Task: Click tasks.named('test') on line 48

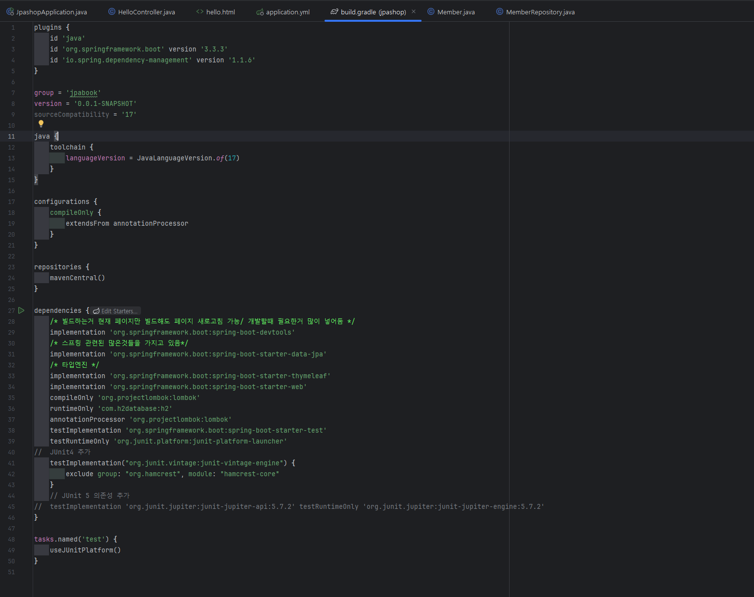Action: pos(72,539)
